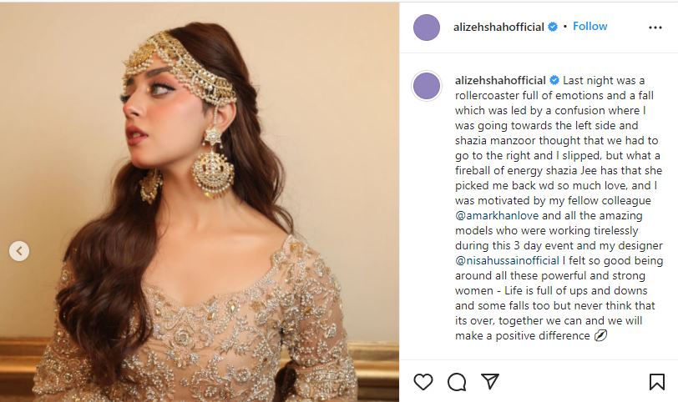The height and width of the screenshot is (402, 678).
Task: Follow alizehshahofficial
Action: coord(589,27)
